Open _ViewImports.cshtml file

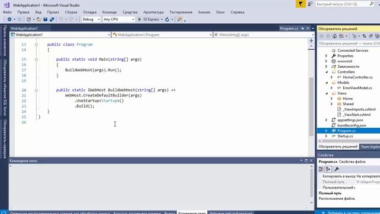(x=359, y=109)
